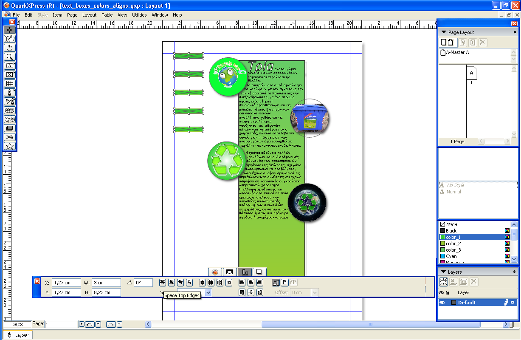Viewport: 521px width, 340px height.
Task: Click blank facing page icon in Page Layout
Action: pyautogui.click(x=450, y=42)
